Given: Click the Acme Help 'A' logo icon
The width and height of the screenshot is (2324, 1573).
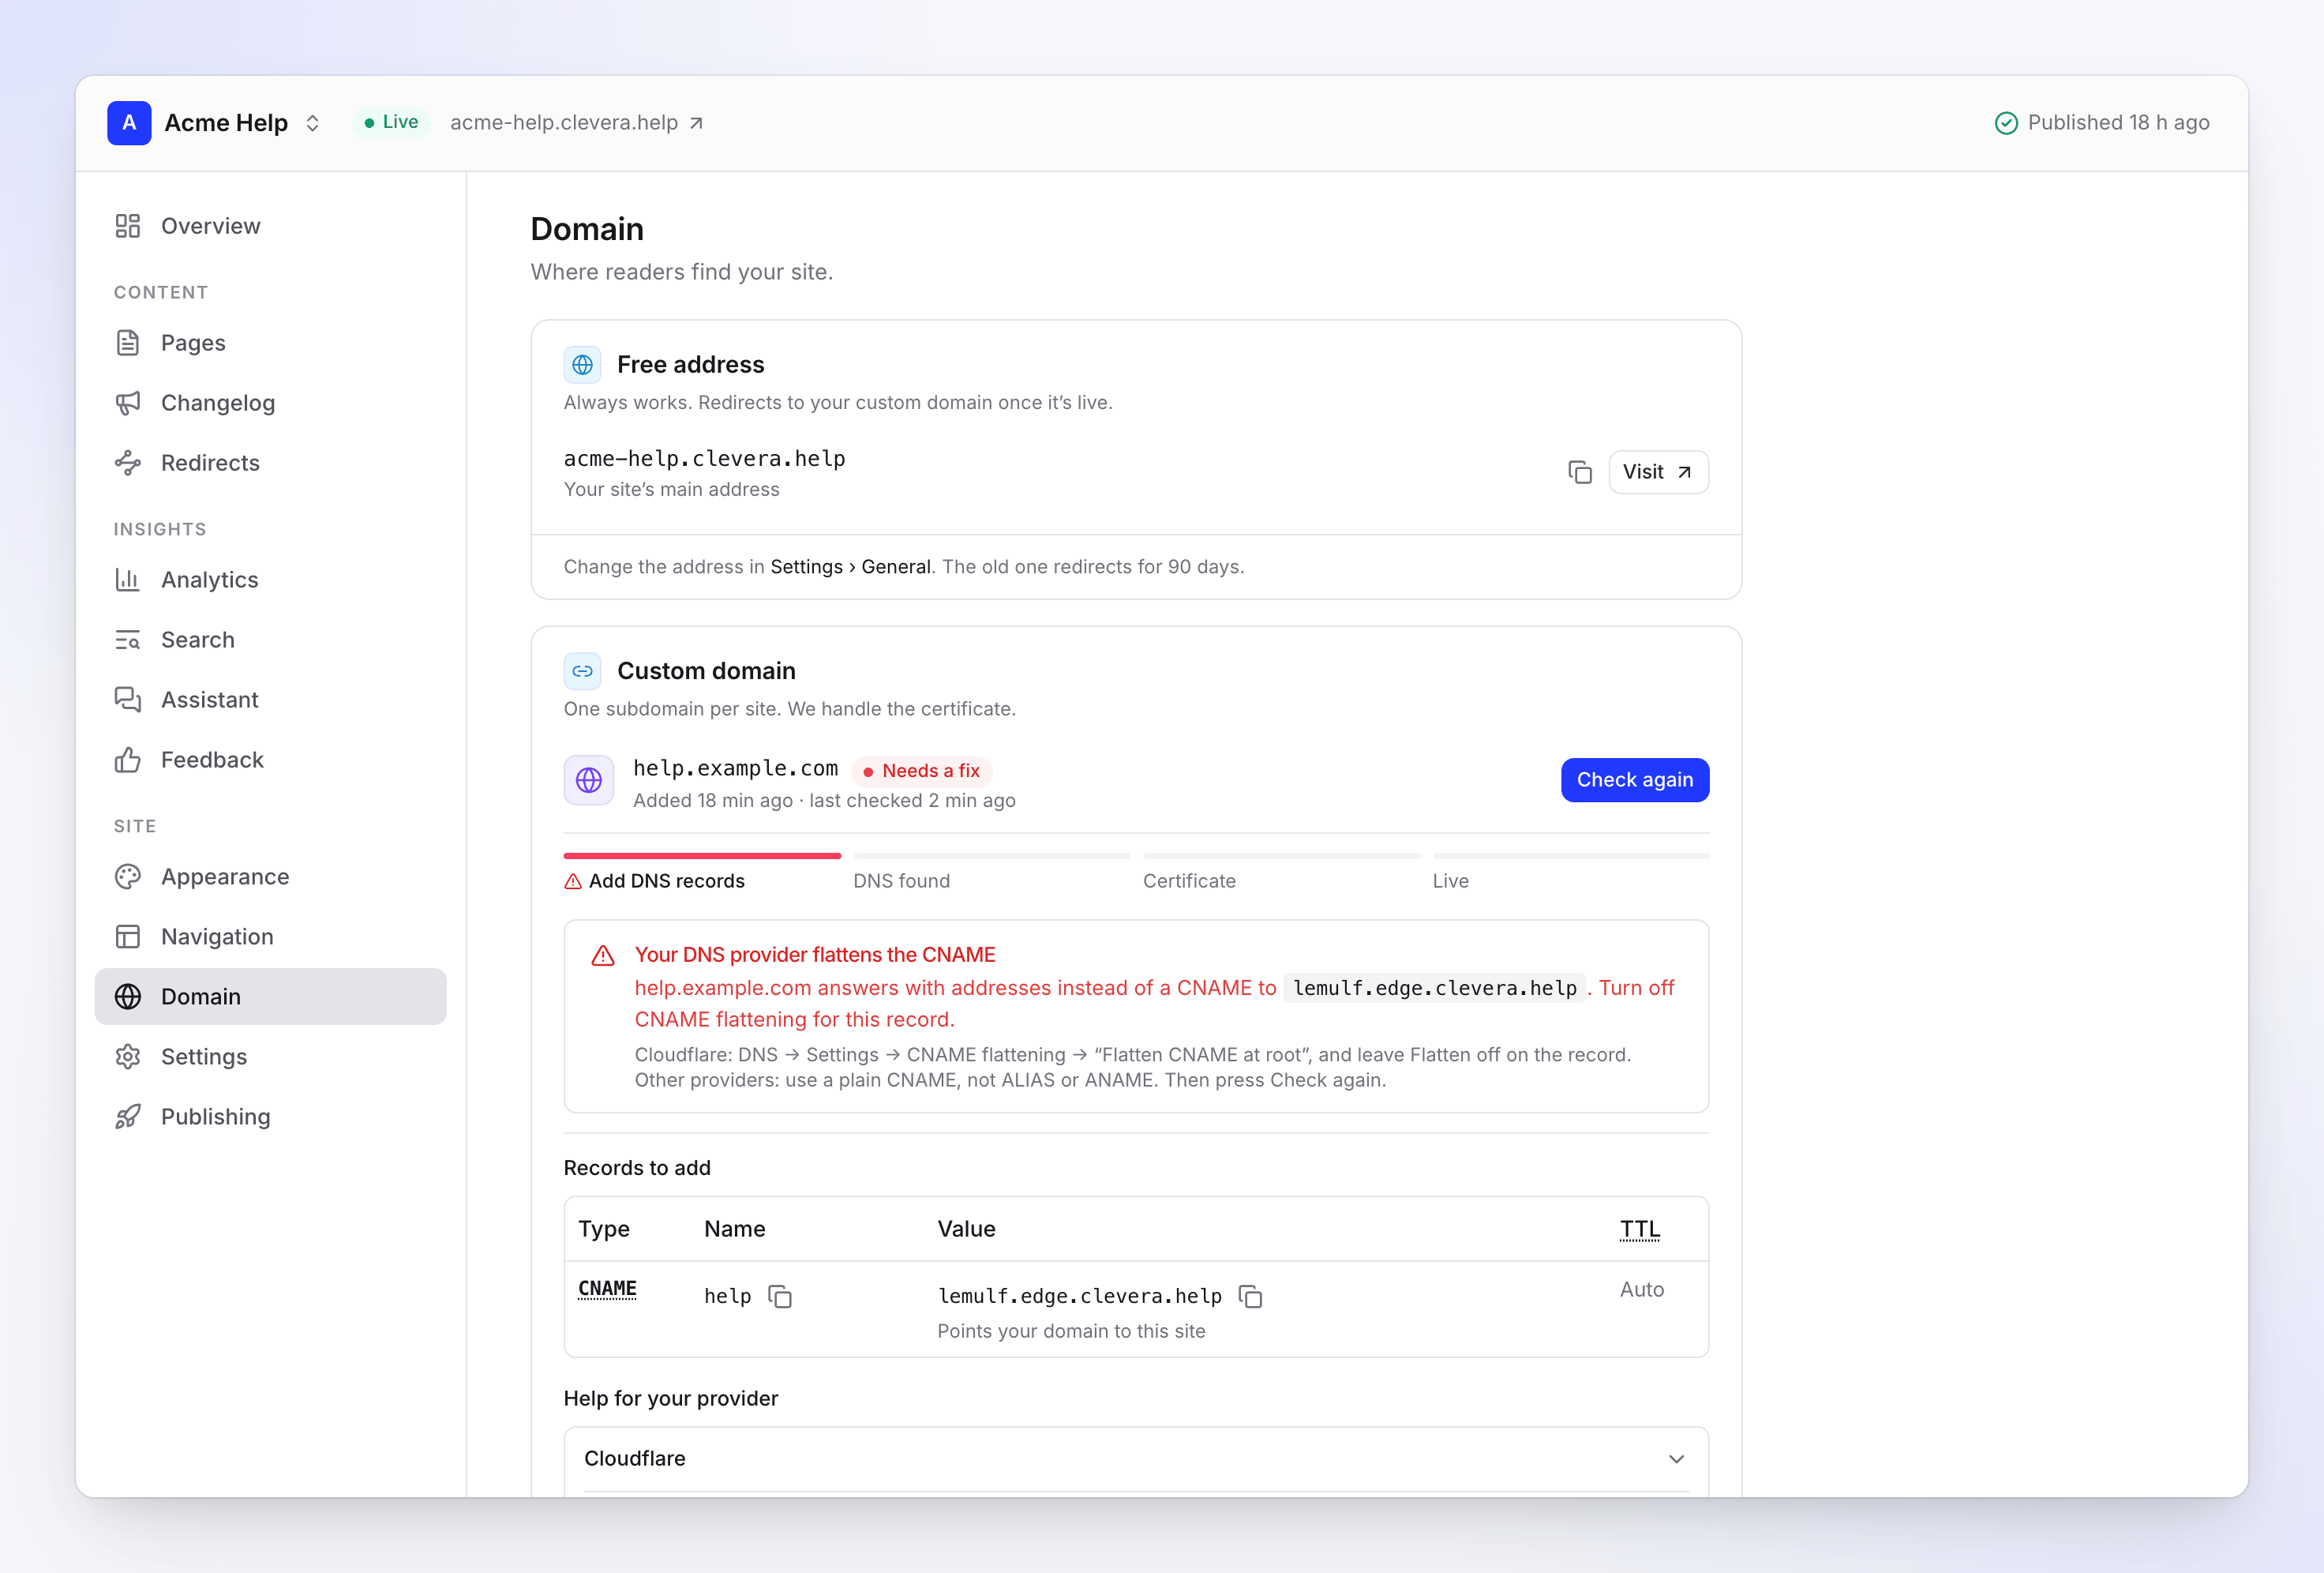Looking at the screenshot, I should coord(129,123).
